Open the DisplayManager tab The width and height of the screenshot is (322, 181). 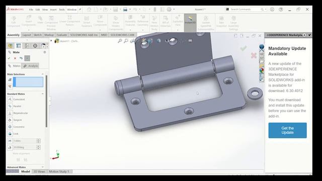click(43, 46)
